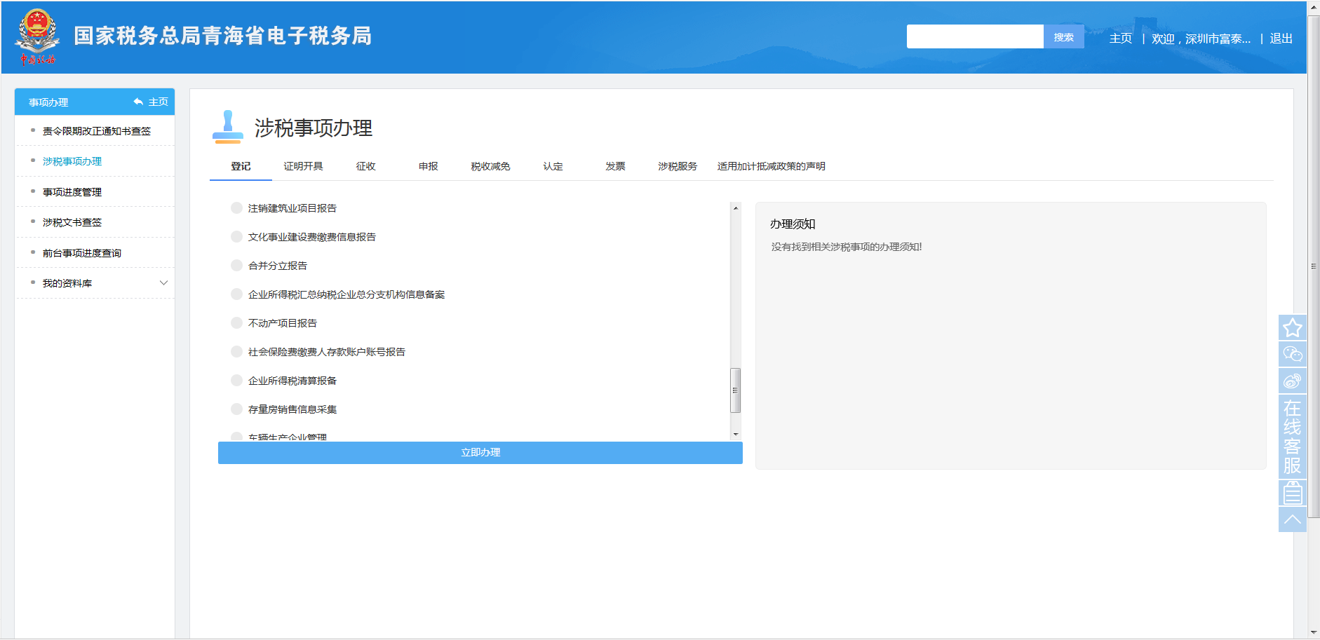Screen dimensions: 1320x640
Task: Click the 办理须知 heading
Action: [x=793, y=224]
